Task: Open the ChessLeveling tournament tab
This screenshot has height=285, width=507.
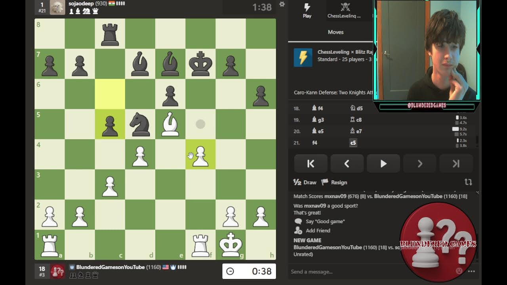Action: tap(344, 11)
